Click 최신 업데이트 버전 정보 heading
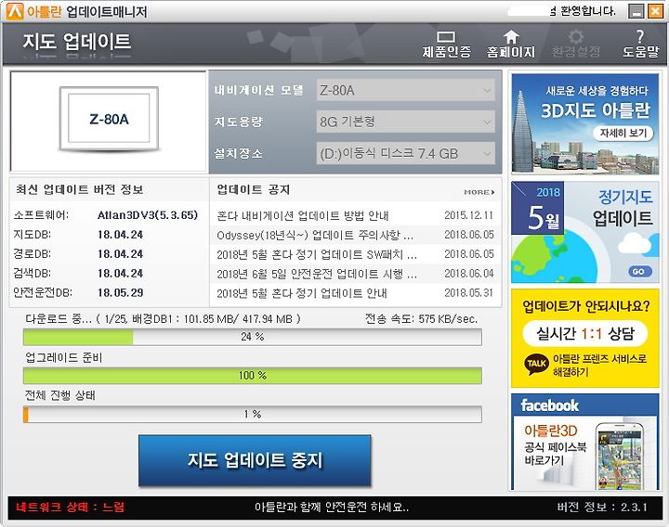The height and width of the screenshot is (527, 669). [79, 189]
